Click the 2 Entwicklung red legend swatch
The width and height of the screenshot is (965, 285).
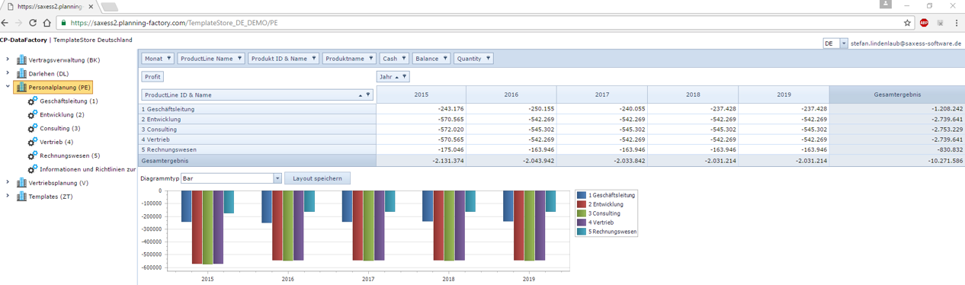click(582, 204)
